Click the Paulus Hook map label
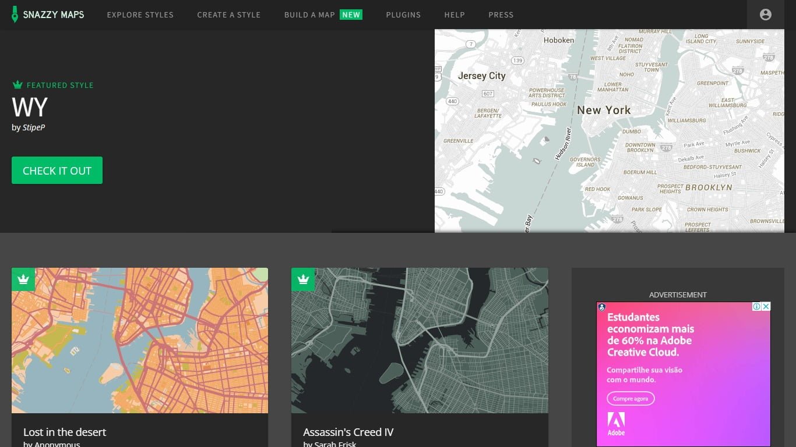796x447 pixels. click(x=549, y=104)
